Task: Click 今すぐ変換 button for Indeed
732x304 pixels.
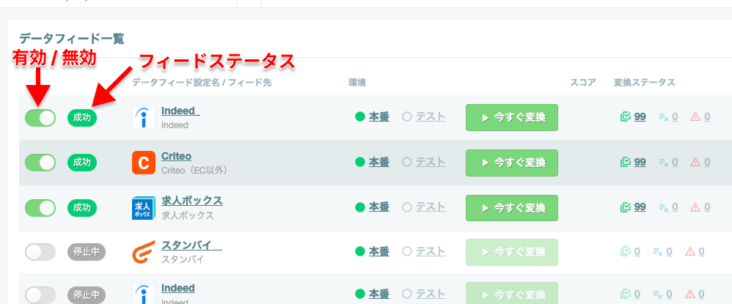Action: (x=512, y=117)
